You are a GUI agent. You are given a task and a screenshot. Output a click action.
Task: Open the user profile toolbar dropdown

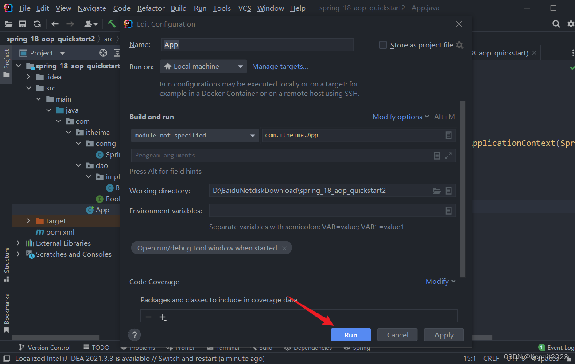click(x=91, y=24)
